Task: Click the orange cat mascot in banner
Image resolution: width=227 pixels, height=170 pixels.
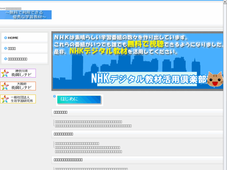Action: click(215, 79)
